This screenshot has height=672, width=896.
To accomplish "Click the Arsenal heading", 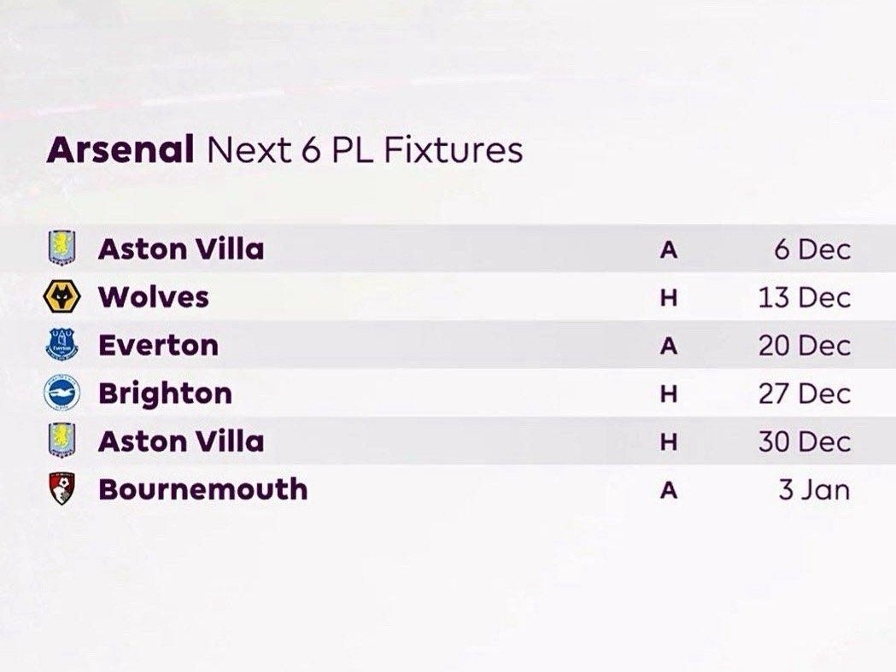I will pyautogui.click(x=120, y=150).
